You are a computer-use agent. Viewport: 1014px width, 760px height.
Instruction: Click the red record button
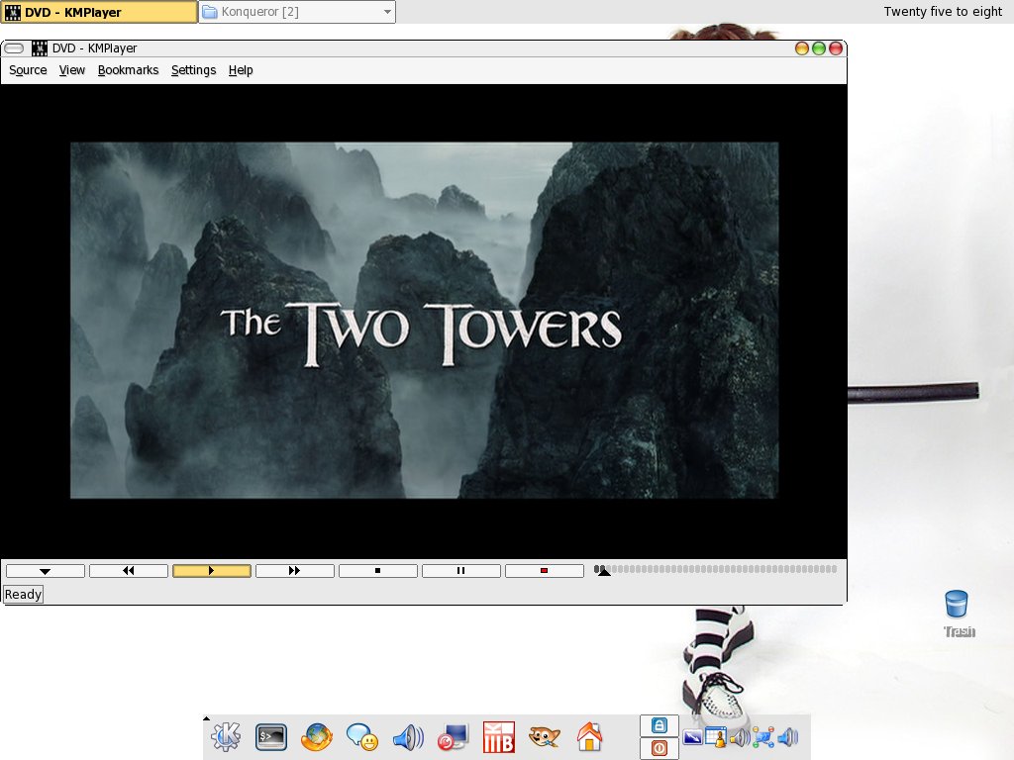coord(545,571)
